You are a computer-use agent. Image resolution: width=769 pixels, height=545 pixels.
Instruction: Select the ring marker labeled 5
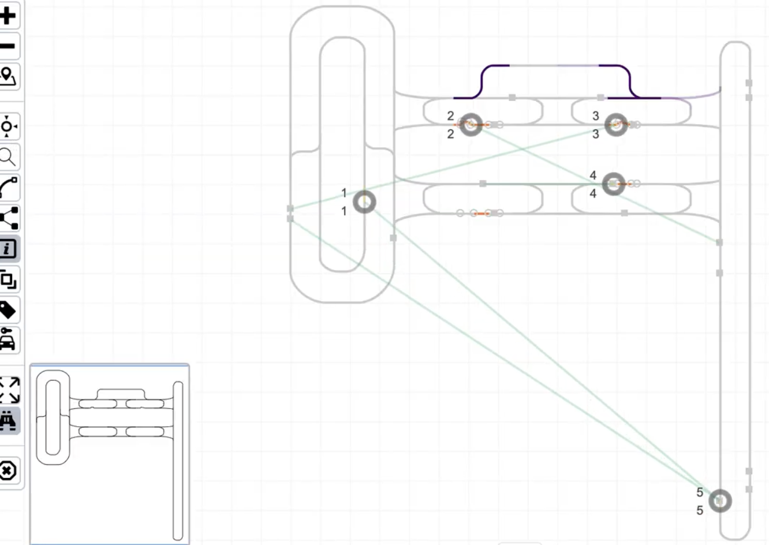coord(720,501)
